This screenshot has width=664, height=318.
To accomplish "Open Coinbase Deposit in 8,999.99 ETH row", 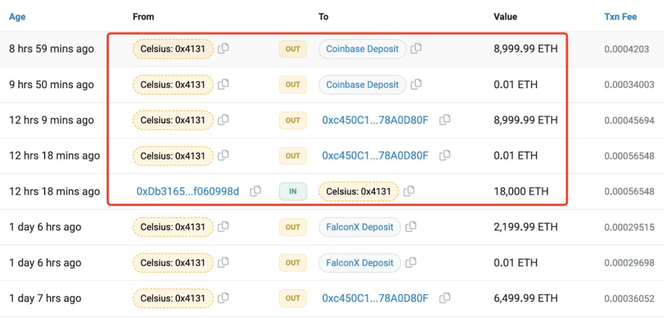I will [362, 49].
